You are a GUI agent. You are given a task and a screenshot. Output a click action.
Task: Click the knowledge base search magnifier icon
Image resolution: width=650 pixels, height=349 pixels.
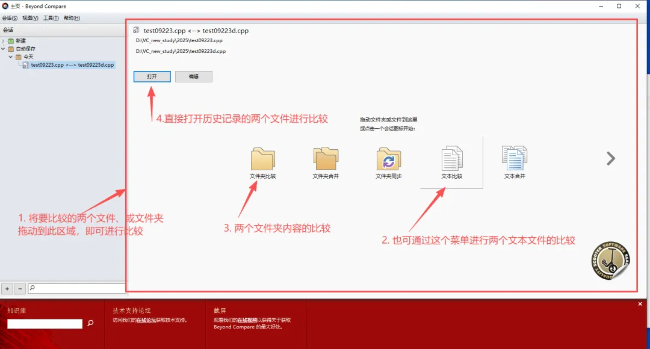90,323
